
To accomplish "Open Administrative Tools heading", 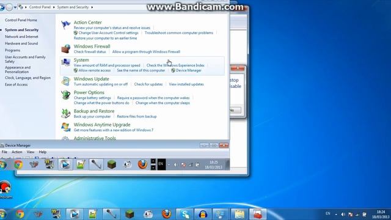I will tap(95, 138).
